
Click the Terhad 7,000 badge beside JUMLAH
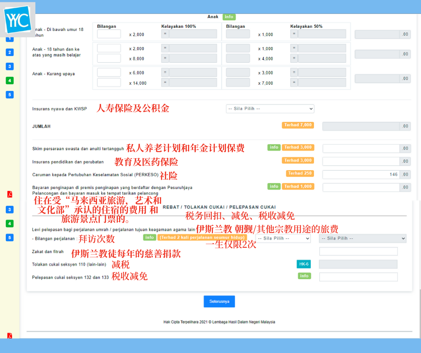click(x=298, y=125)
